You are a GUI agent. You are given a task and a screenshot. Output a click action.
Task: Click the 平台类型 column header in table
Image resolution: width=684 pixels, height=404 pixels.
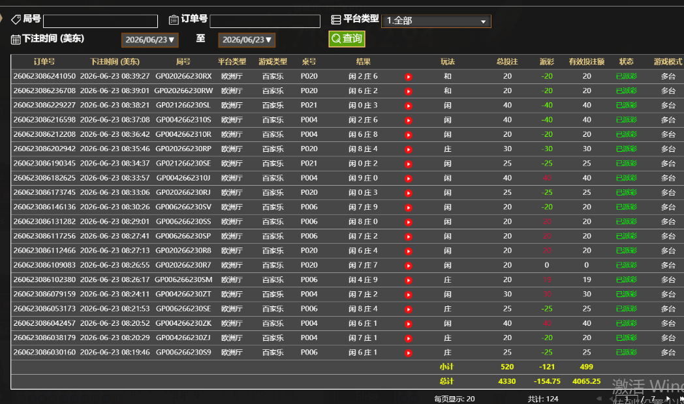click(x=232, y=62)
